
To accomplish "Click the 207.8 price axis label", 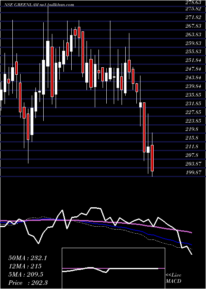I will (x=192, y=155).
